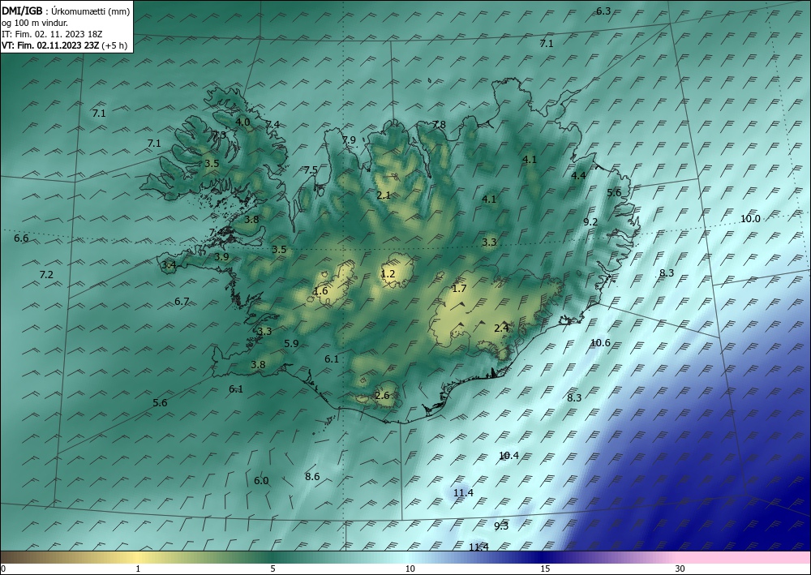Image resolution: width=811 pixels, height=575 pixels.
Task: Click the colour scale tick label '1'
Action: point(138,569)
